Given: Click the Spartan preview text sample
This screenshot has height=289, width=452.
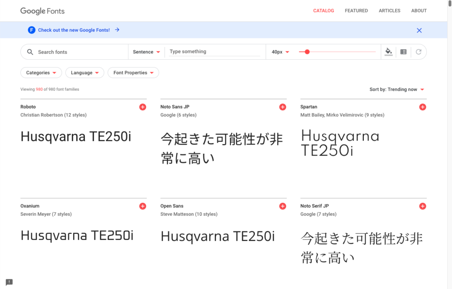Looking at the screenshot, I should pos(340,143).
